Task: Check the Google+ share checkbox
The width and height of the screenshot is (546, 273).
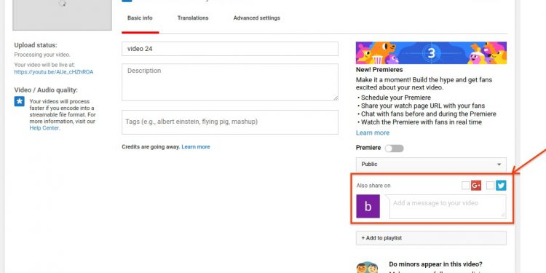Action: click(x=466, y=186)
